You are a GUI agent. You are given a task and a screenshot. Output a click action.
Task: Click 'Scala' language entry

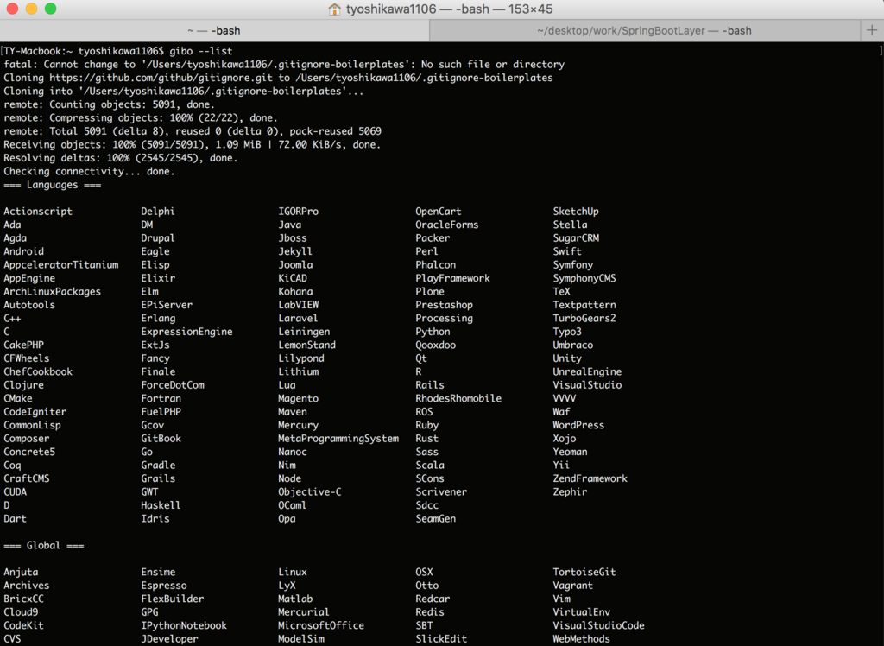[x=430, y=465]
